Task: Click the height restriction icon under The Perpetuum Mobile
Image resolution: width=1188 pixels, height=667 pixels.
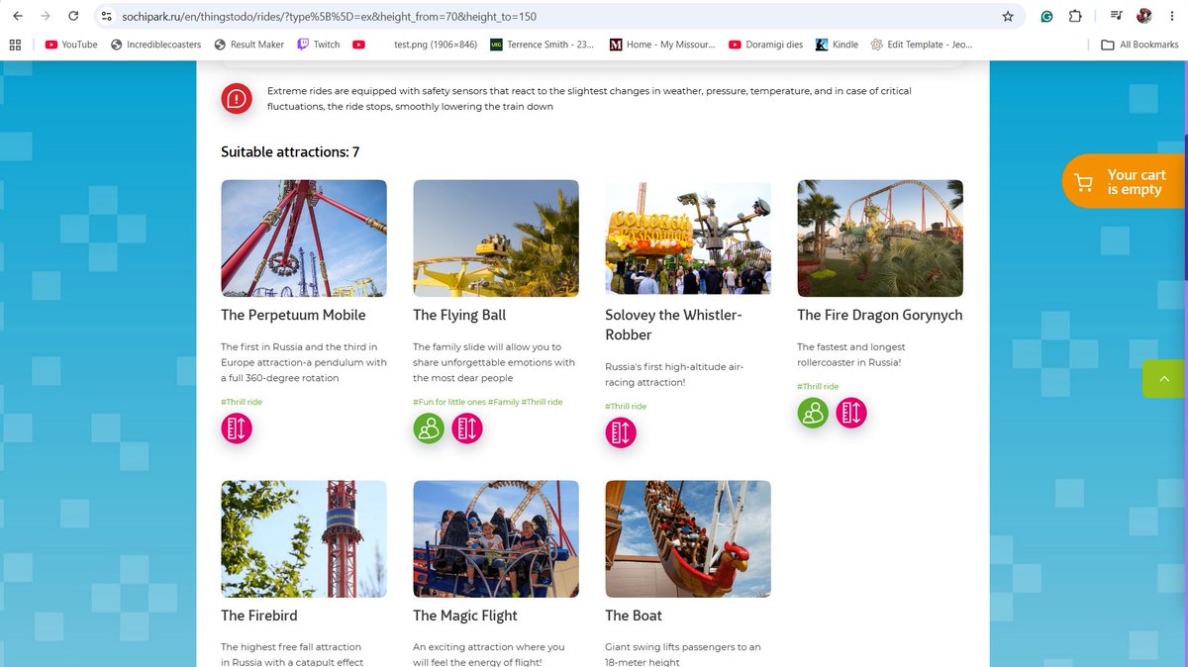Action: [237, 429]
